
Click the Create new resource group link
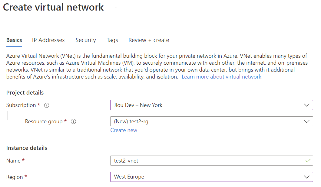coord(124,130)
